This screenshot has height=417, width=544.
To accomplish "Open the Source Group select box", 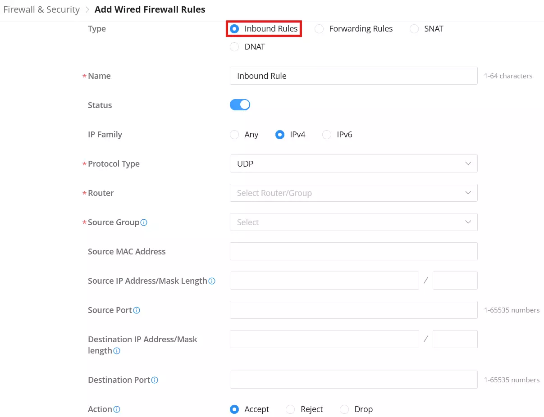I will (x=353, y=222).
